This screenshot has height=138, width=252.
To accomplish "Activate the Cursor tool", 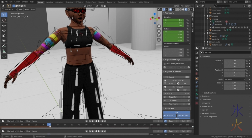I will click(4, 20).
